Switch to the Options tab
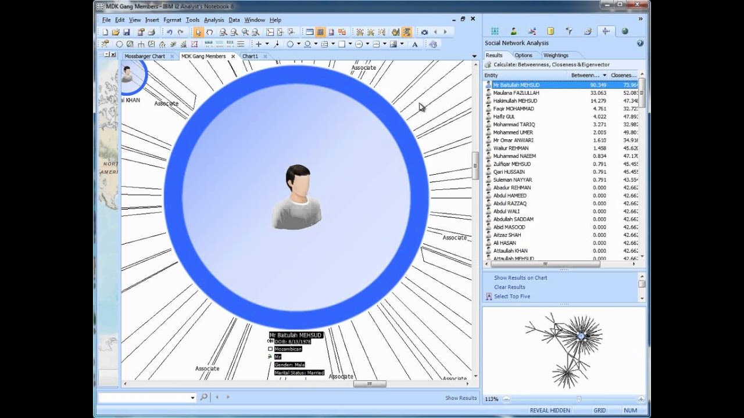The height and width of the screenshot is (418, 744). (x=523, y=55)
